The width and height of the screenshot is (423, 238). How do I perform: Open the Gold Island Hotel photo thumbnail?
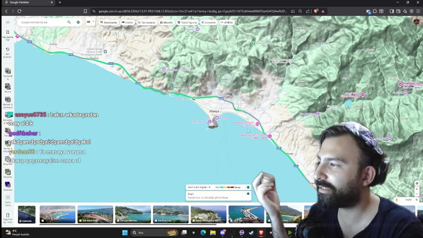pyautogui.click(x=95, y=214)
